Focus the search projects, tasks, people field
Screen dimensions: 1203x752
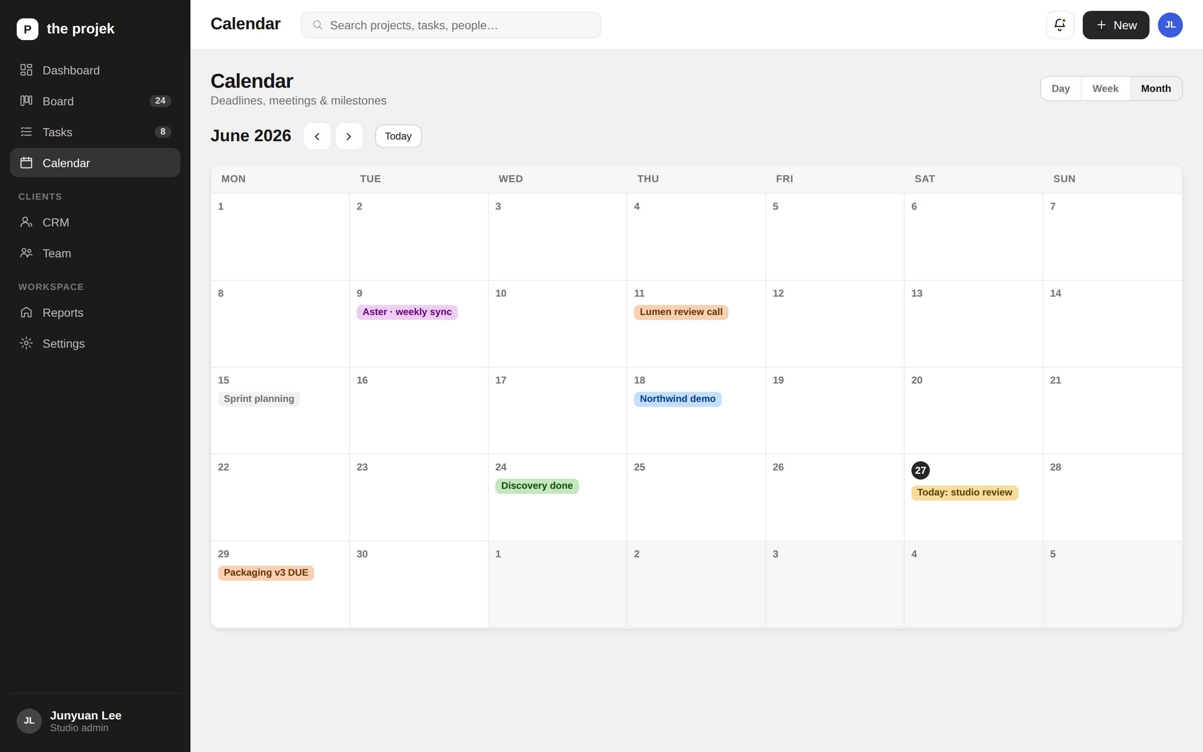451,25
